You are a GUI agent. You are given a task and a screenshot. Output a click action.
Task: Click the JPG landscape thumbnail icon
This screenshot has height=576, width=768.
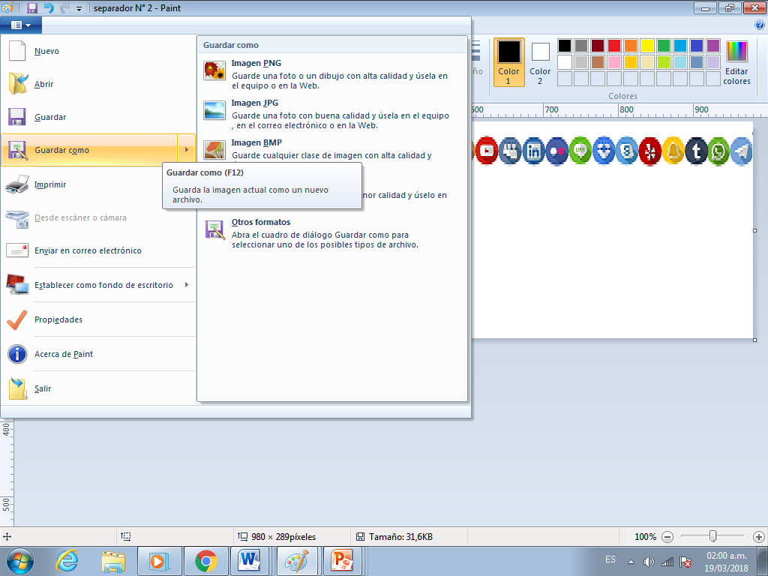tap(214, 110)
